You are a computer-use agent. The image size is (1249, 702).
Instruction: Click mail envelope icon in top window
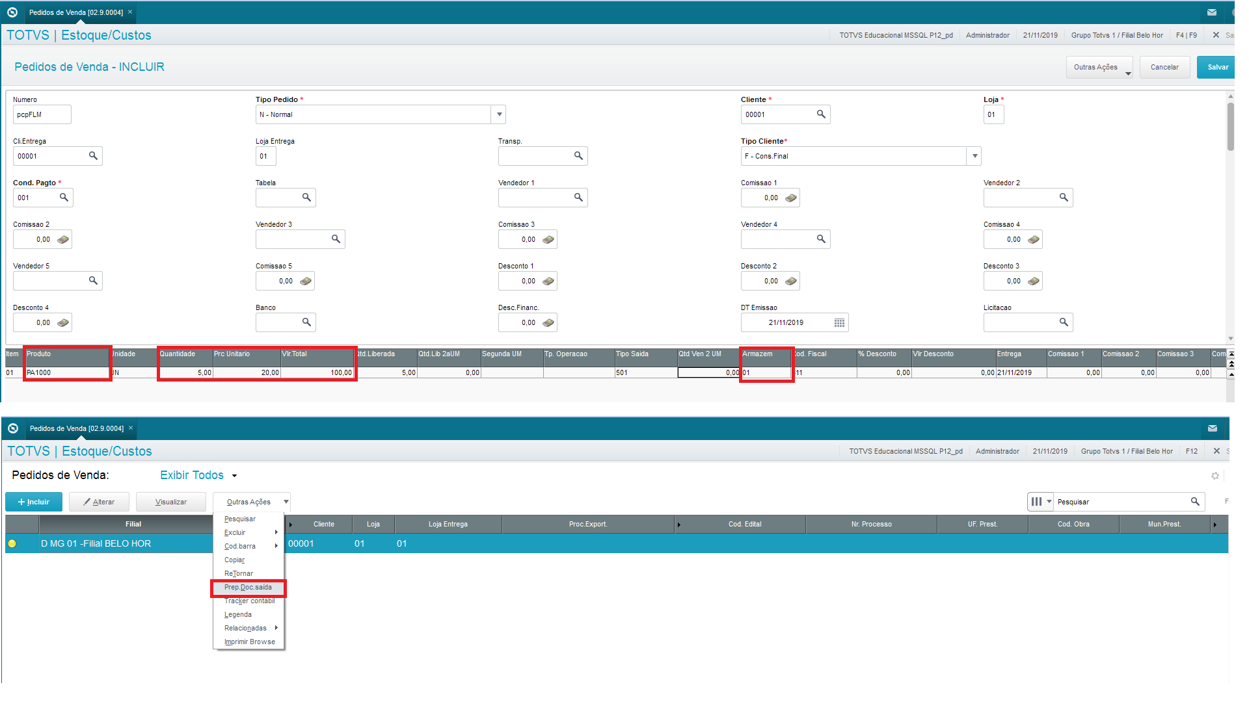[1212, 12]
